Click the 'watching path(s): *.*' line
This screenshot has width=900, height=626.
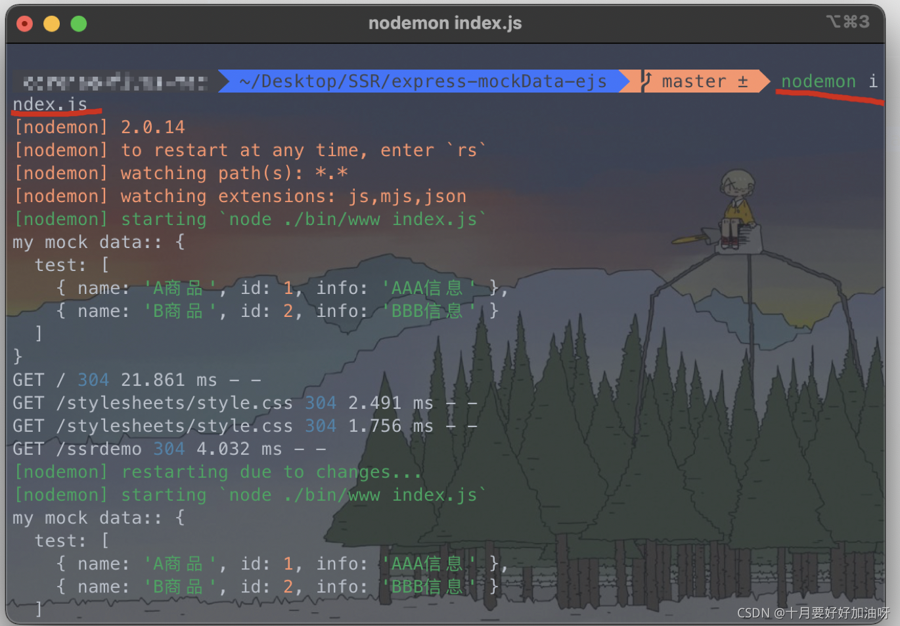tap(181, 173)
